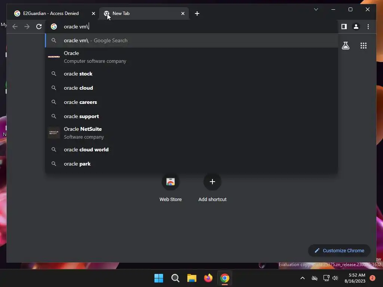Open the profile avatar menu
Image resolution: width=383 pixels, height=287 pixels.
tap(356, 27)
